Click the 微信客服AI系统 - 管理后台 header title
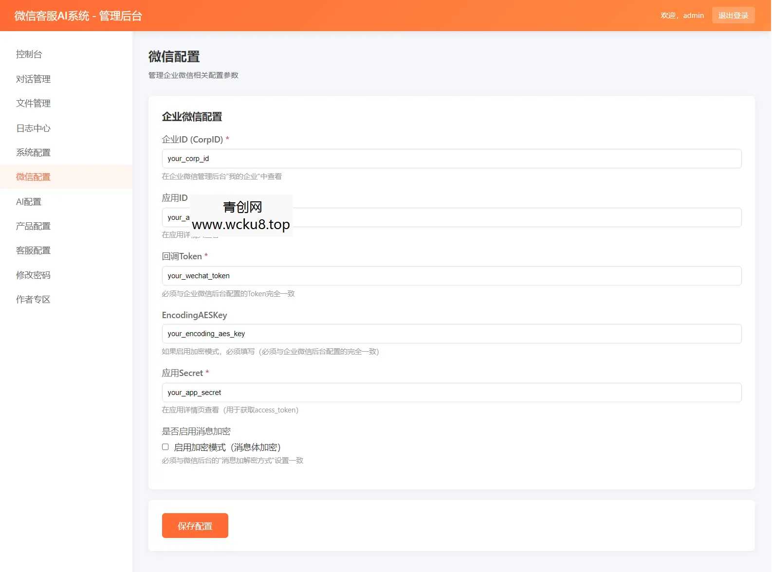The image size is (772, 572). [78, 16]
